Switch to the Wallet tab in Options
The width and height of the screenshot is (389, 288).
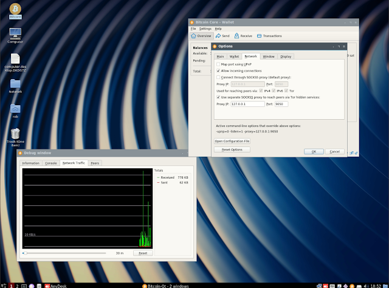coord(234,57)
